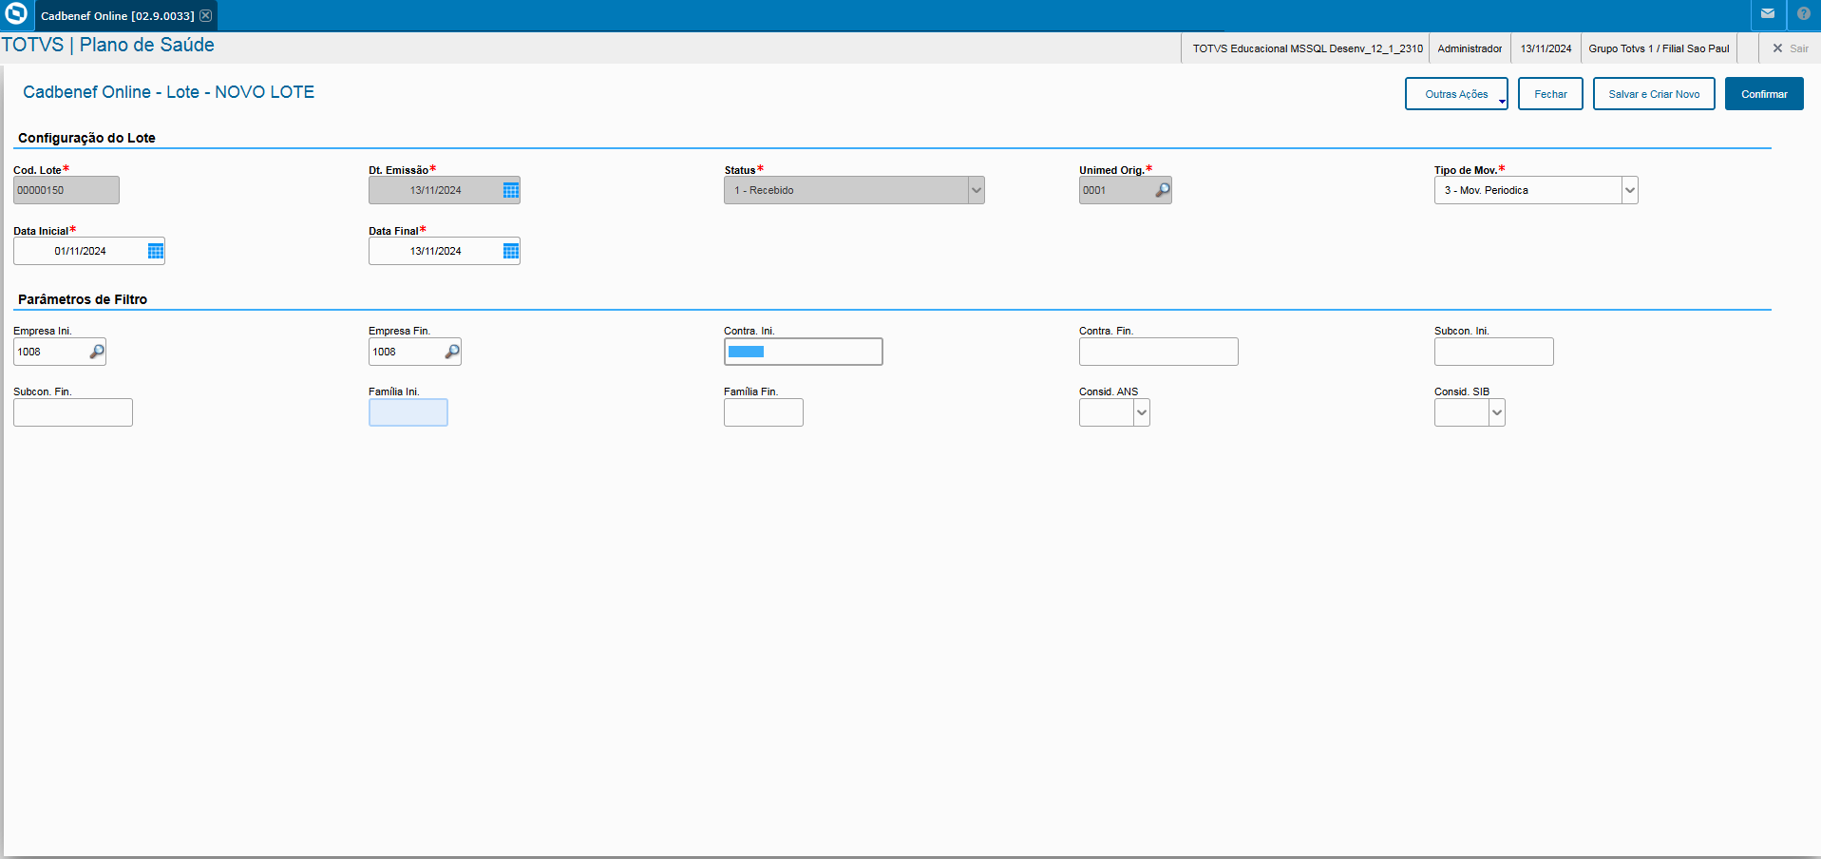Expand the Status dropdown
Viewport: 1821px width, 859px height.
tap(976, 190)
